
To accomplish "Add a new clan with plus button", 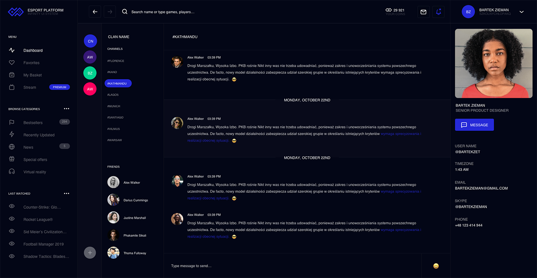I will (90, 253).
